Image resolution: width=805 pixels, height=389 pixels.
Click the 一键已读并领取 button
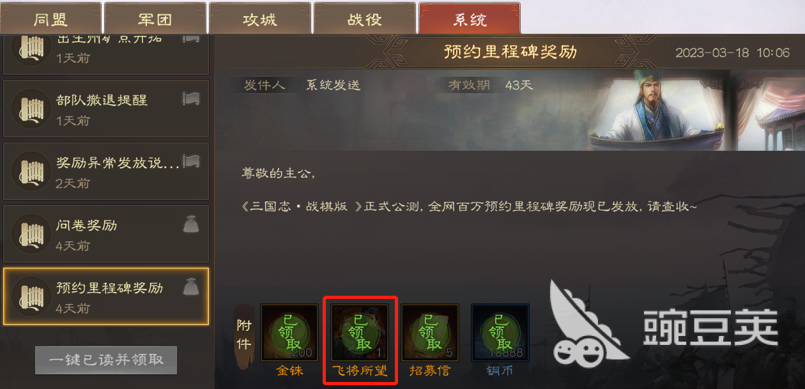pyautogui.click(x=106, y=360)
